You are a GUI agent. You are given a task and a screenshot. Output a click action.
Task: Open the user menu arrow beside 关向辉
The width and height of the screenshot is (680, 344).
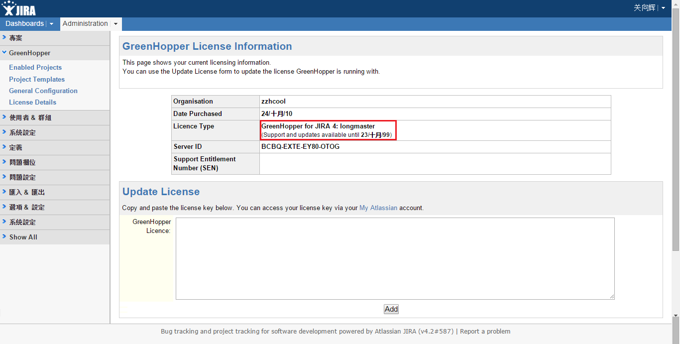pos(663,8)
